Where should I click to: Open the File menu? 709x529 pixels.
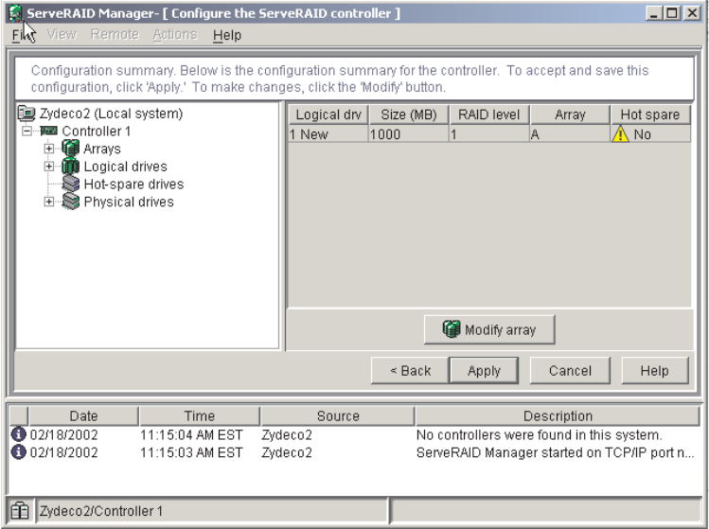tap(23, 35)
